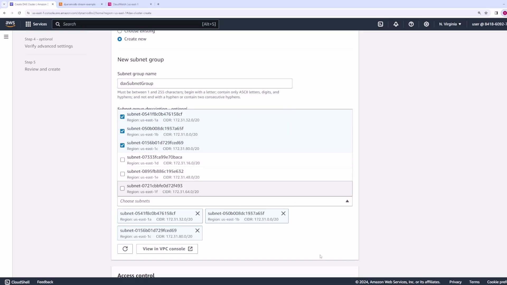
Task: Open the notifications bell
Action: 396,24
